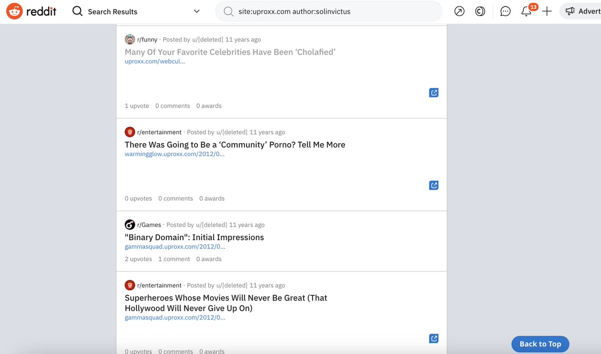Open gammasquad link under Superheroes post
This screenshot has height=354, width=601.
(x=175, y=317)
